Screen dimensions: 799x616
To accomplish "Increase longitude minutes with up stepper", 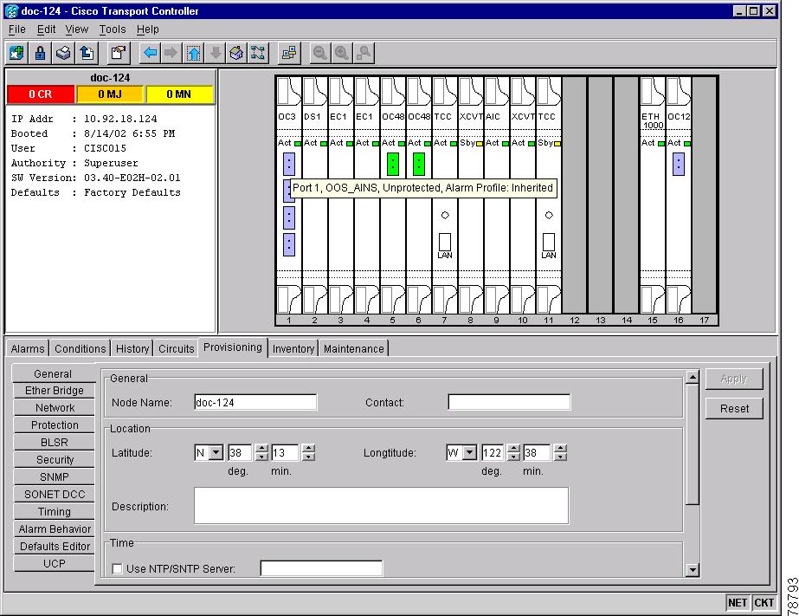I will [560, 449].
